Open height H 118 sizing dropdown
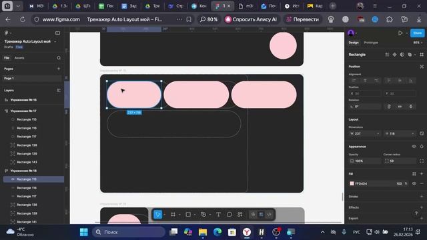Screen dimensions: 427x240 point(413,133)
